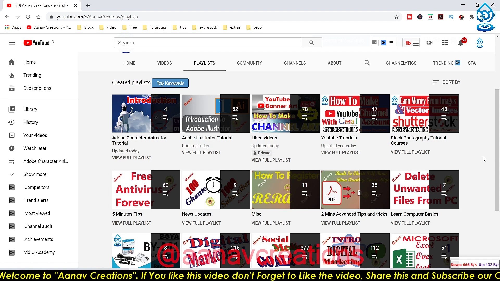
Task: Click the Private badge on Liked videos
Action: coord(261,153)
